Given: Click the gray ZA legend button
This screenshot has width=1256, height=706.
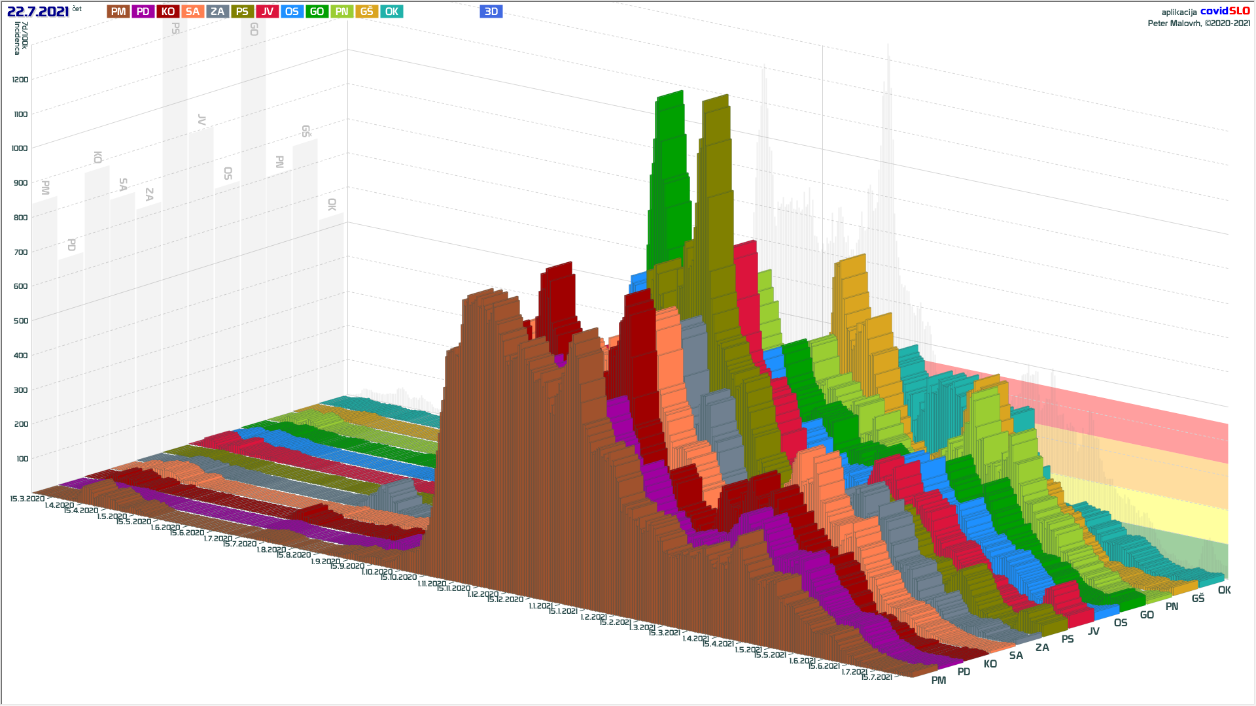Looking at the screenshot, I should coord(217,12).
